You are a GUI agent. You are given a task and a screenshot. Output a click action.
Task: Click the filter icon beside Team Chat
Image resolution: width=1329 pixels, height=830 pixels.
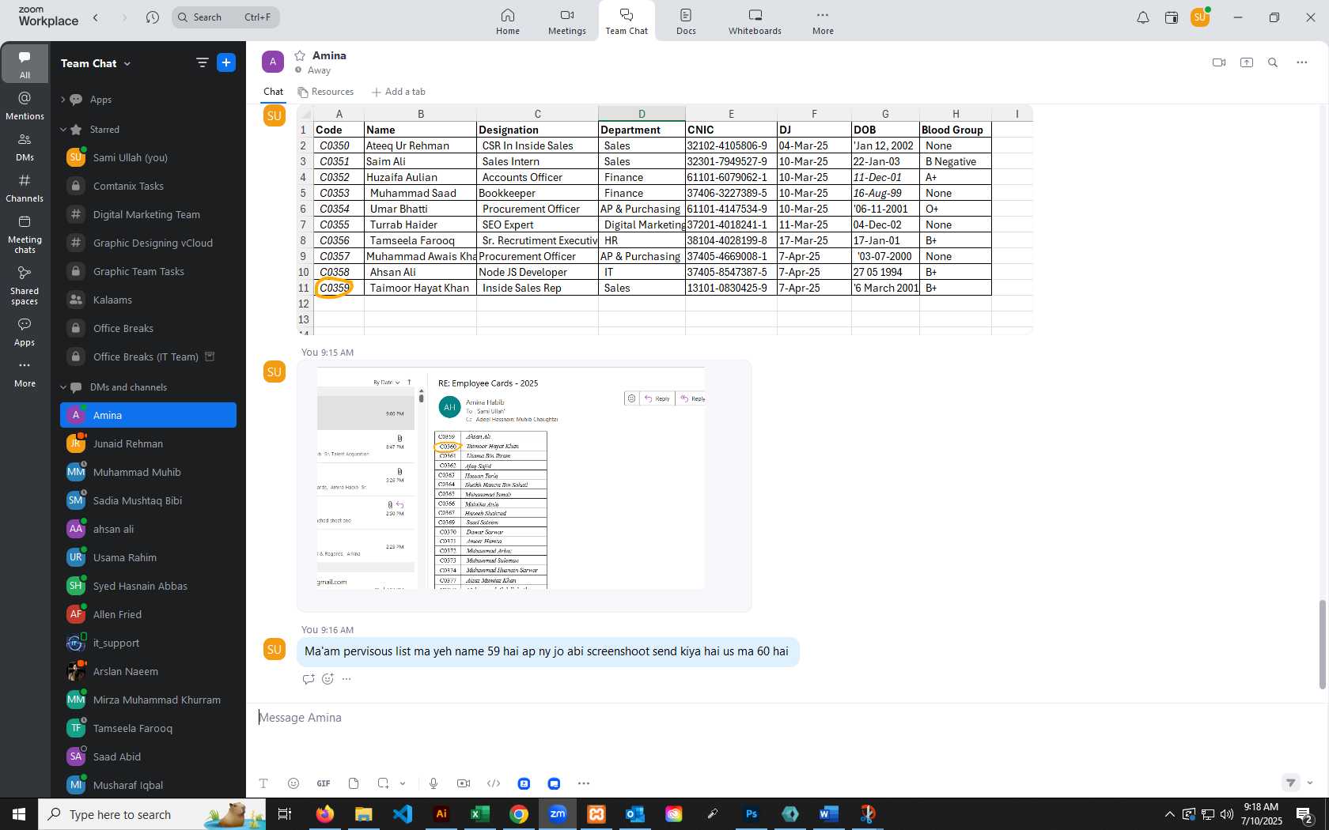coord(203,62)
